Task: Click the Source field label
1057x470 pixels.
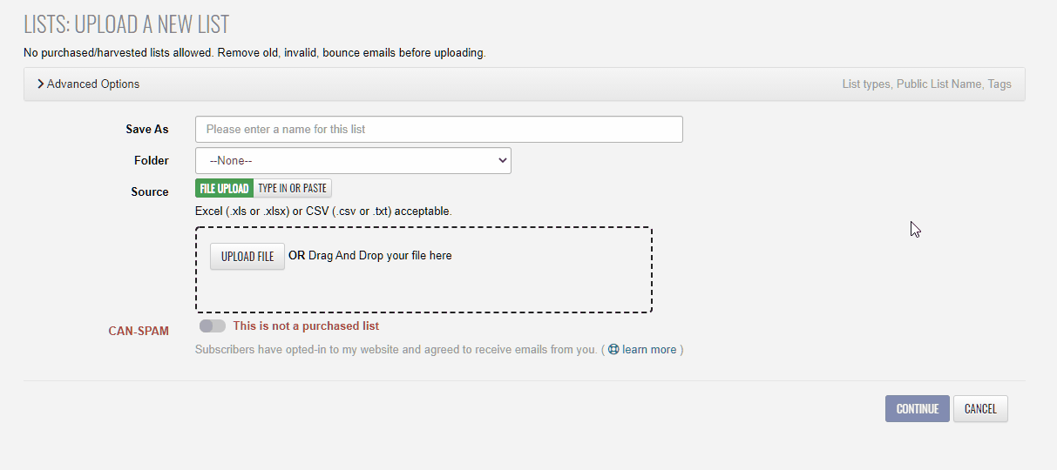Action: coord(150,191)
